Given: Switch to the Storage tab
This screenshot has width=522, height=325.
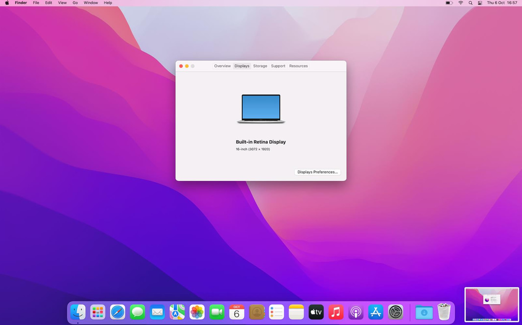Looking at the screenshot, I should tap(260, 66).
